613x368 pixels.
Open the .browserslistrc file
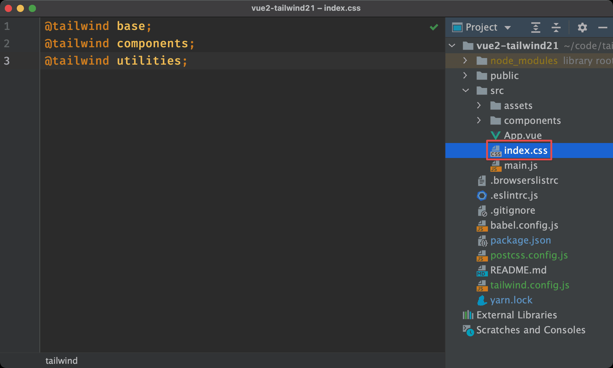coord(524,180)
